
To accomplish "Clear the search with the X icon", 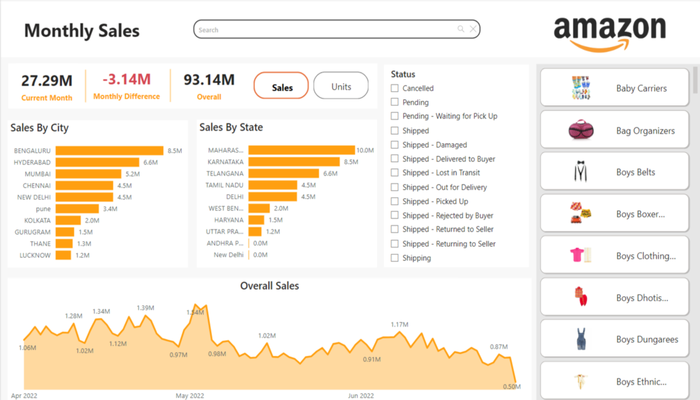I will pyautogui.click(x=473, y=29).
